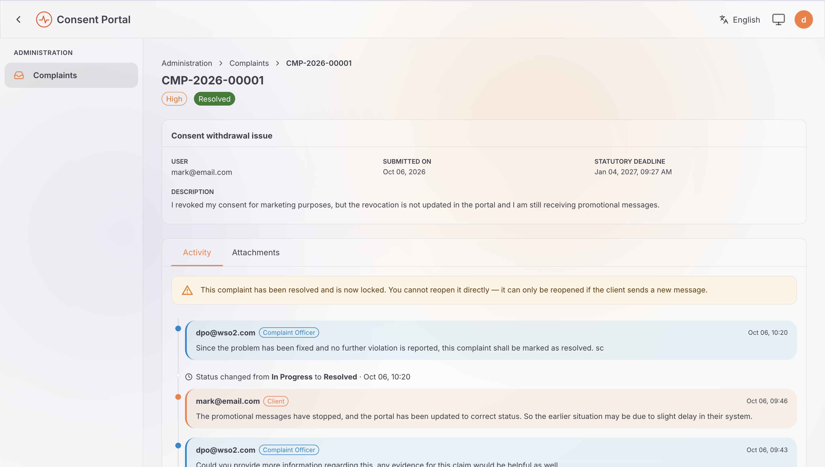
Task: Click the complaint description text
Action: point(415,205)
